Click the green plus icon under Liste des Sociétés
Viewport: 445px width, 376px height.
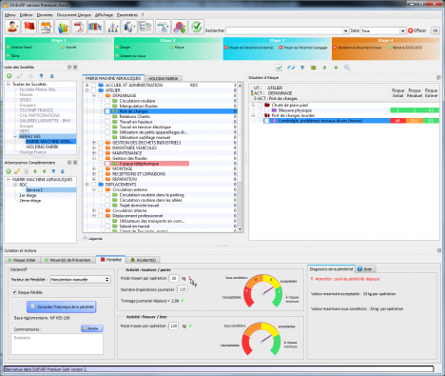click(x=9, y=76)
